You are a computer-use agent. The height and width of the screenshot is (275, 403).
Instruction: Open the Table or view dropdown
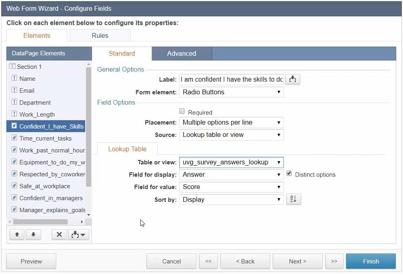(x=231, y=162)
